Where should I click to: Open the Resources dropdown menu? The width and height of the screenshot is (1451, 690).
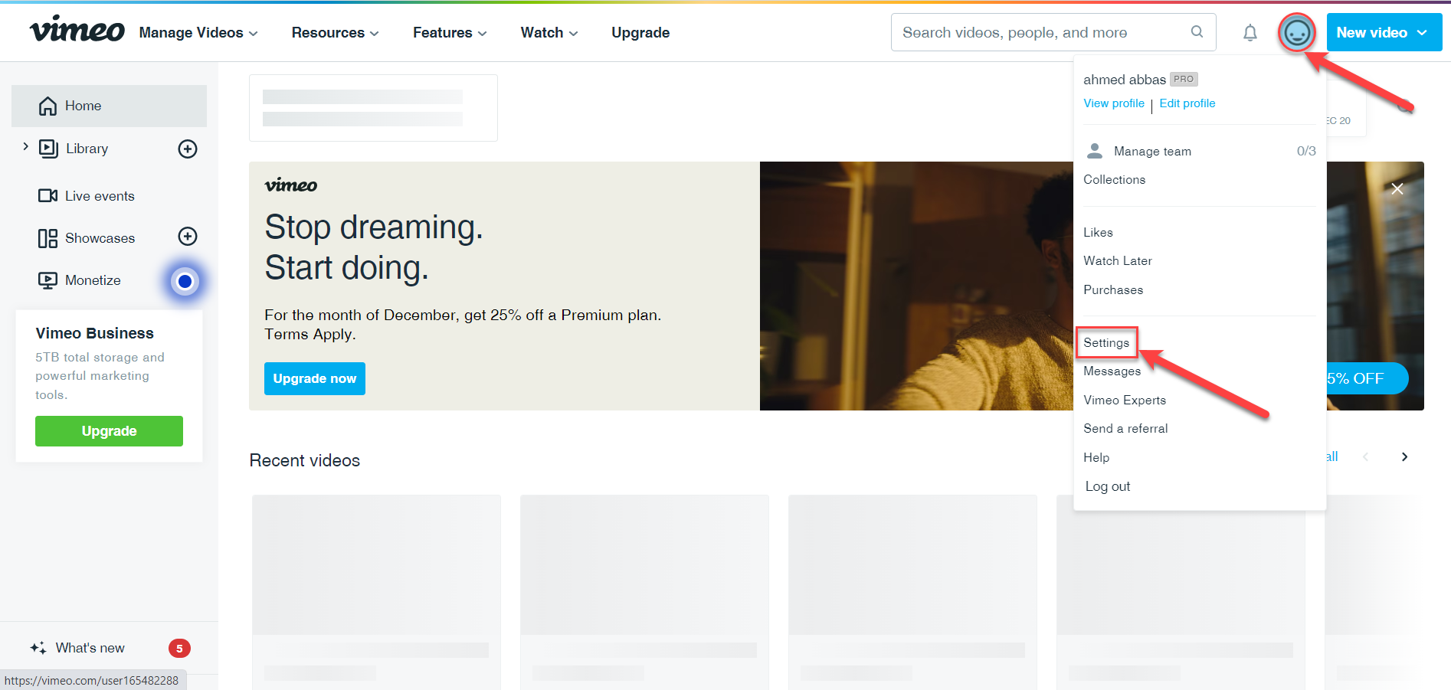[x=335, y=32]
